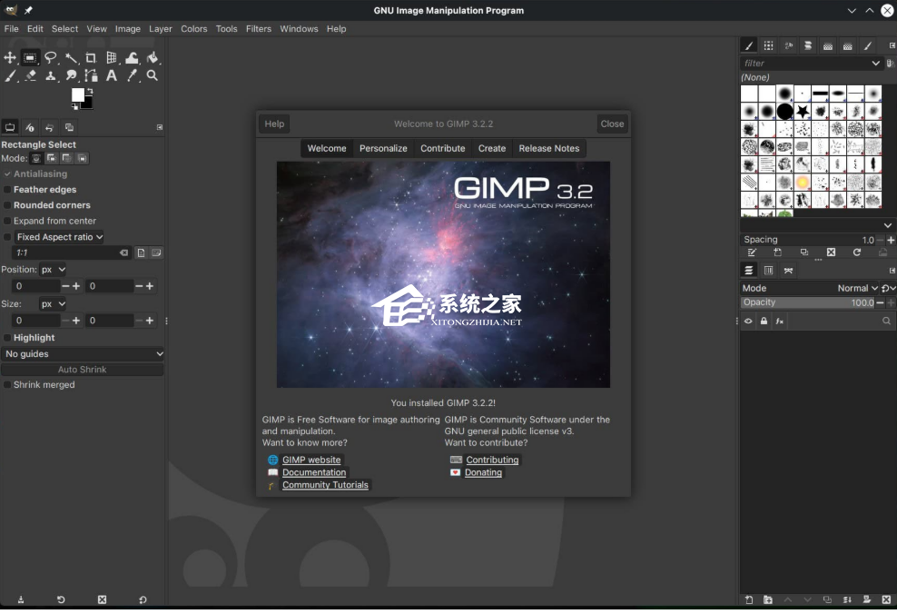Screen dimensions: 897x614
Task: Open the Filters menu
Action: (x=259, y=29)
